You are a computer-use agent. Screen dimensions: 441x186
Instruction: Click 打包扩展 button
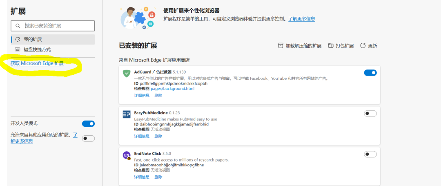[x=341, y=46]
